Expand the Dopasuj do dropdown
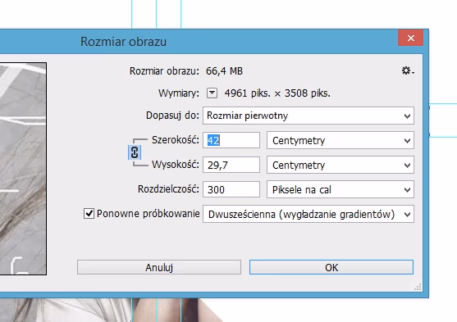Image resolution: width=457 pixels, height=322 pixels. [308, 116]
